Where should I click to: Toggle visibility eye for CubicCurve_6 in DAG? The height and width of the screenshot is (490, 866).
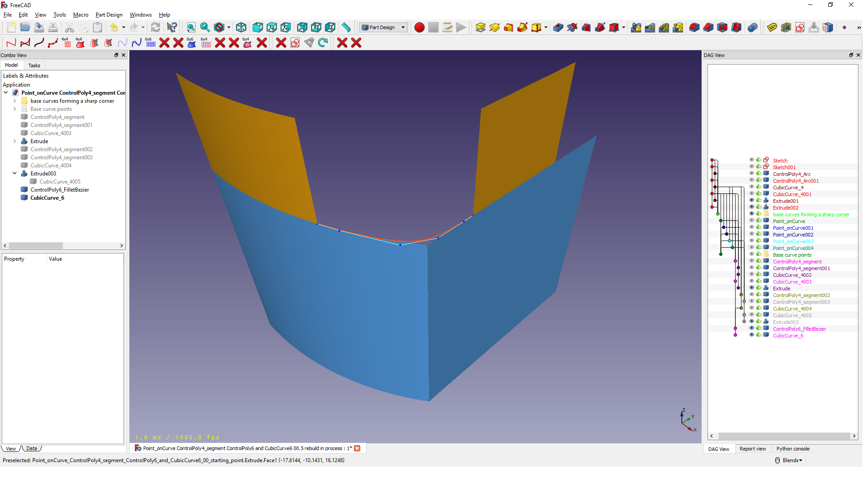click(x=751, y=335)
